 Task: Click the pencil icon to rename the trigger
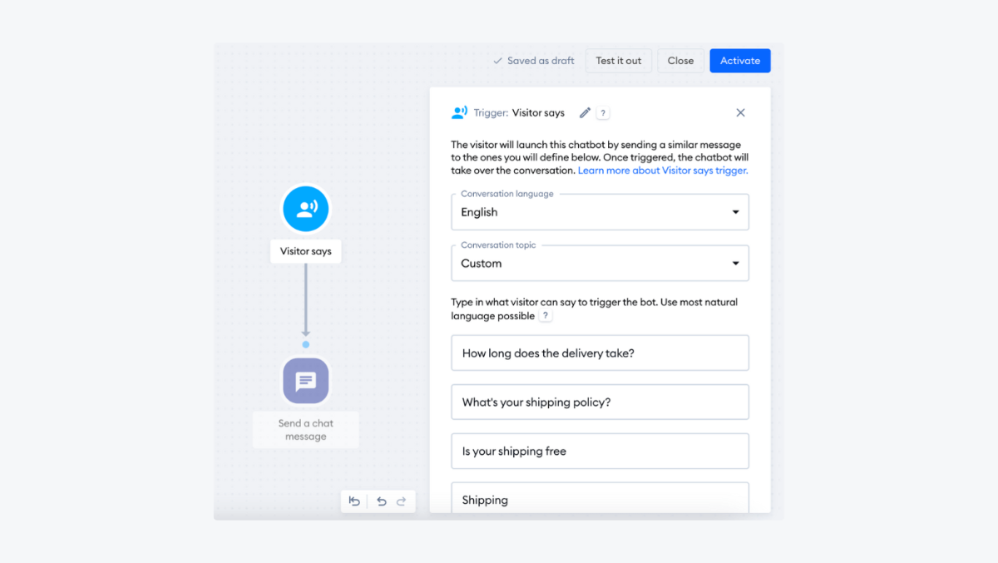point(585,111)
